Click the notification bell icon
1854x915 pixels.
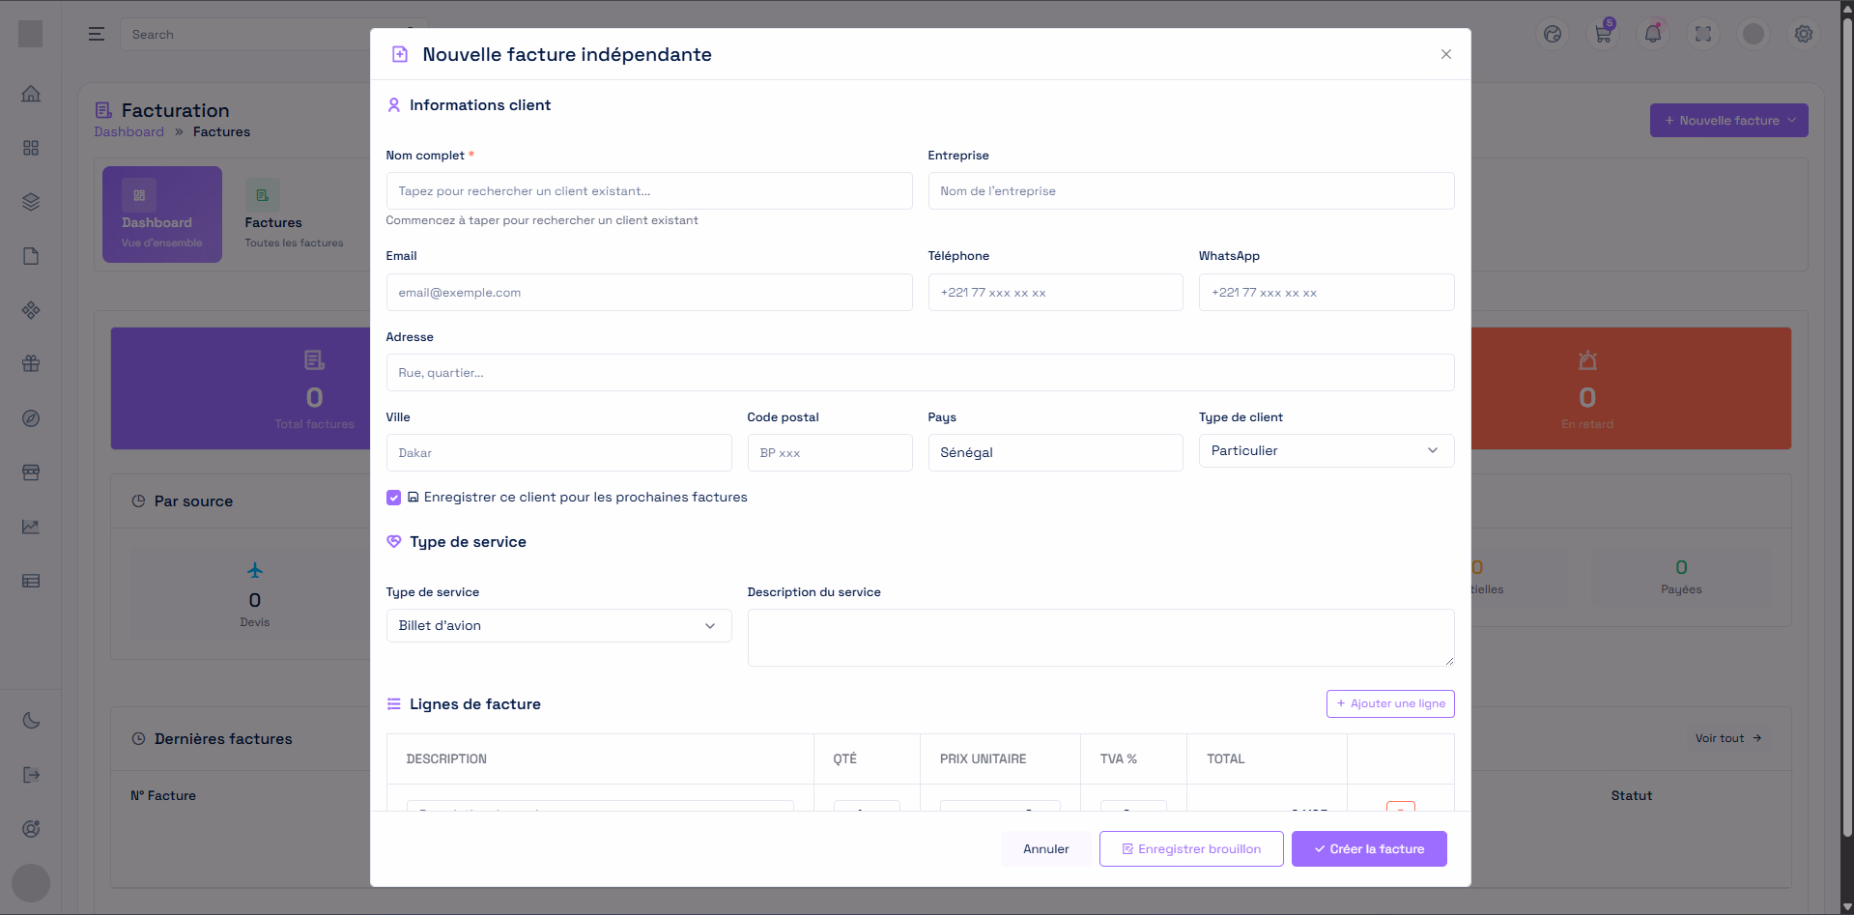pos(1653,34)
